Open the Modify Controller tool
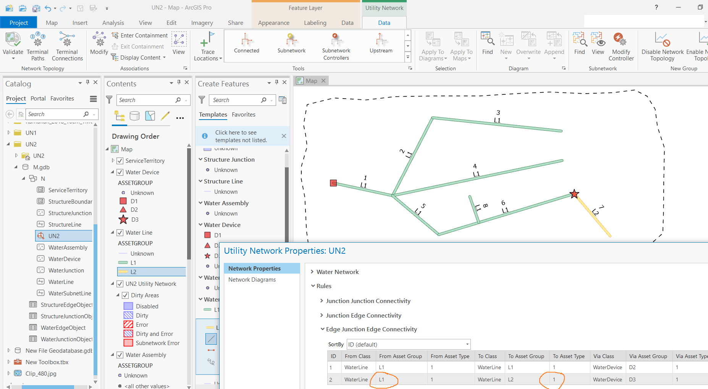708x389 pixels. [x=621, y=46]
